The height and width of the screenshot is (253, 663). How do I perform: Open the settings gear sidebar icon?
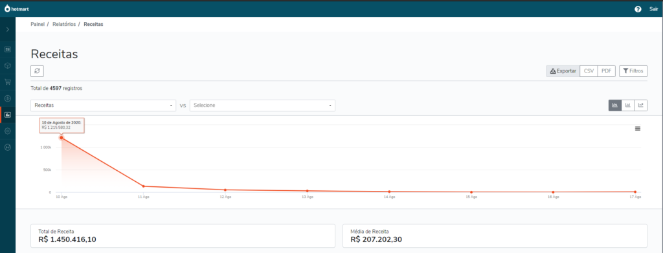(8, 131)
